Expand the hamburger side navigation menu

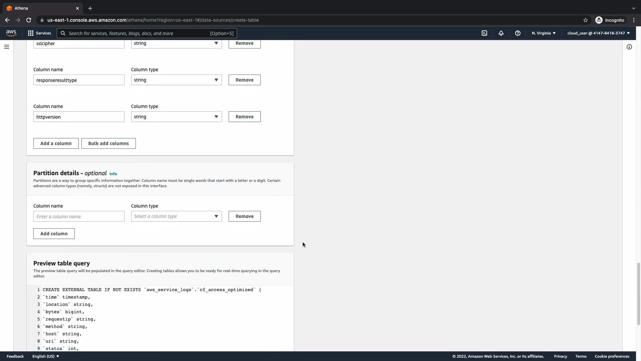[7, 47]
